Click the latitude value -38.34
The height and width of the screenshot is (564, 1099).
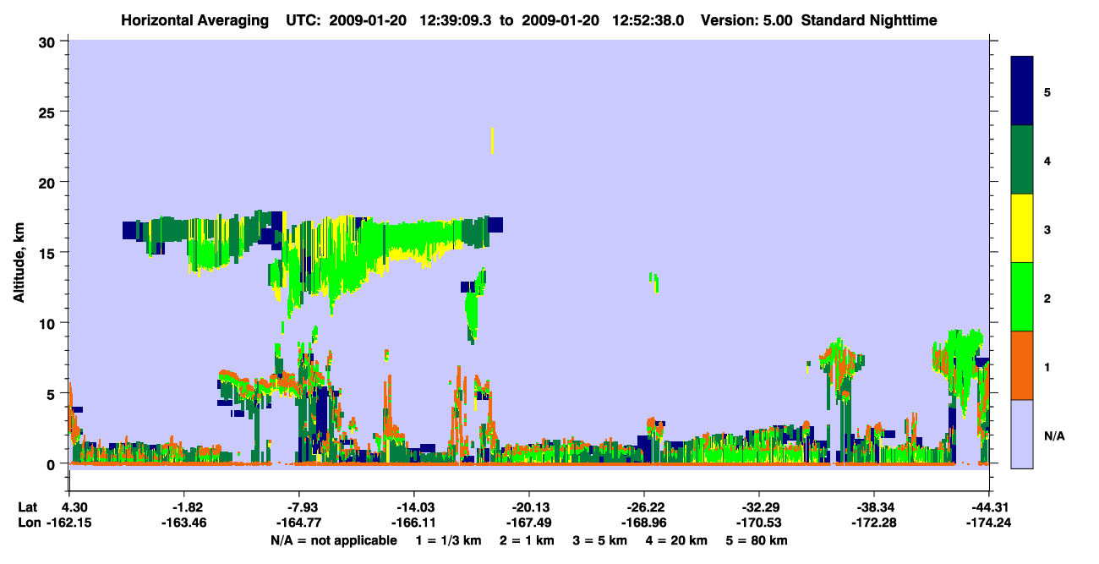(x=873, y=507)
